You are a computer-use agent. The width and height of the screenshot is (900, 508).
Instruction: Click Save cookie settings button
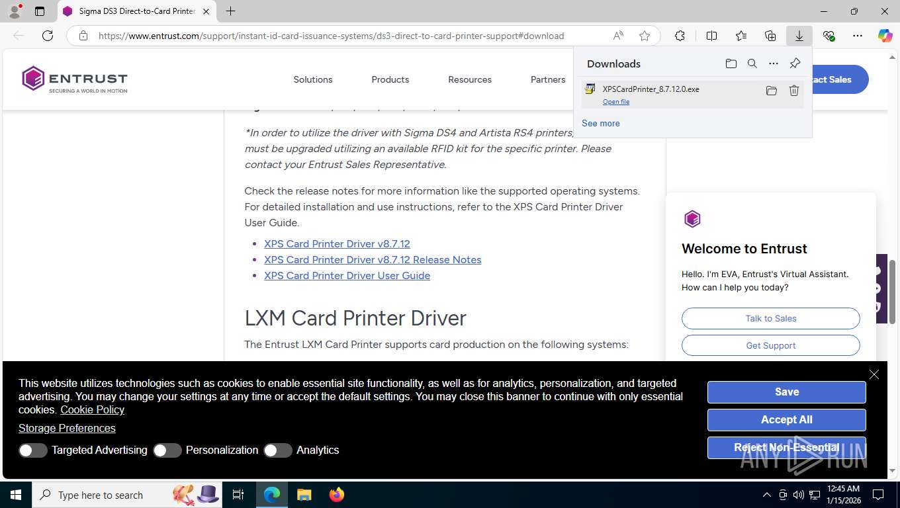787,392
